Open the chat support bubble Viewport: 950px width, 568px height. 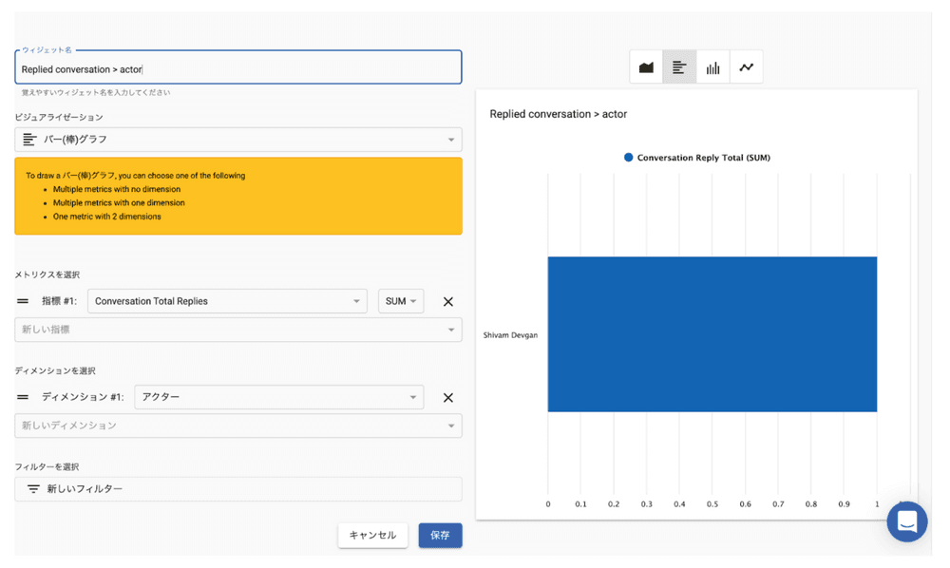pos(906,521)
